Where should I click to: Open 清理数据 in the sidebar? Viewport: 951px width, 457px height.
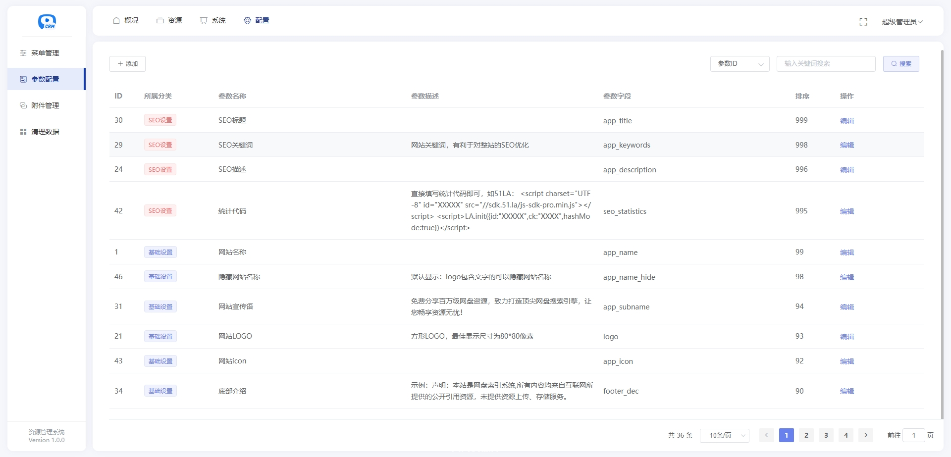46,132
